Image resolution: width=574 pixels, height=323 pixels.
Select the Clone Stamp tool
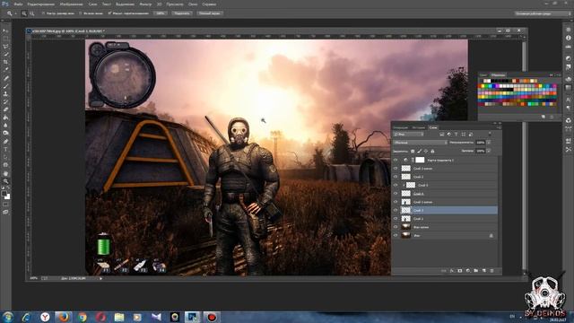tap(5, 93)
